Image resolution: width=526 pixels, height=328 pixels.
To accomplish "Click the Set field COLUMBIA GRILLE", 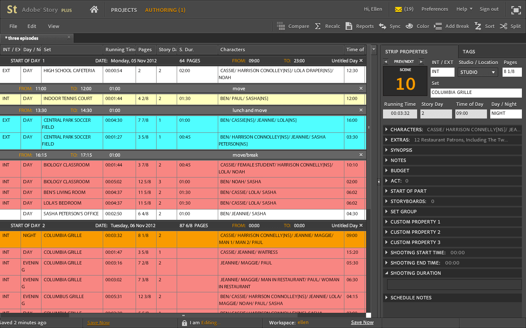I will pyautogui.click(x=476, y=93).
